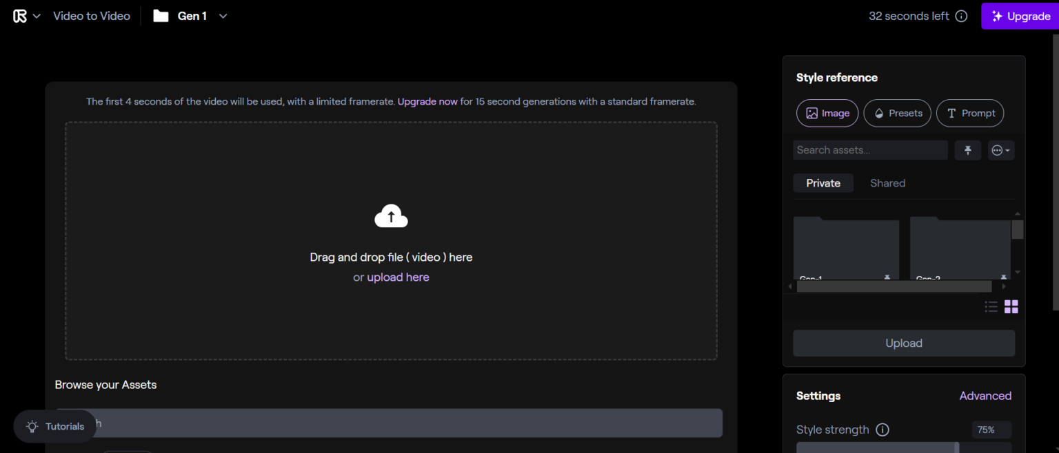Click the Gen 1 folder icon
This screenshot has width=1059, height=453.
tap(161, 16)
